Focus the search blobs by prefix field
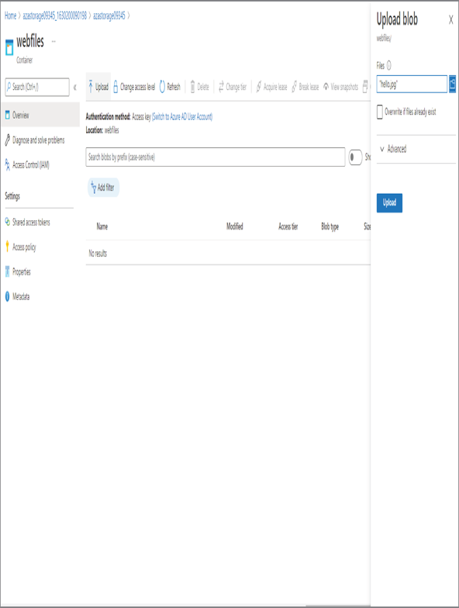Image resolution: width=459 pixels, height=608 pixels. click(x=216, y=157)
